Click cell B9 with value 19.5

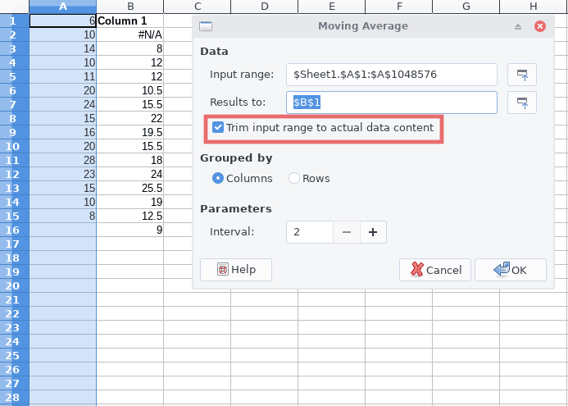(130, 132)
